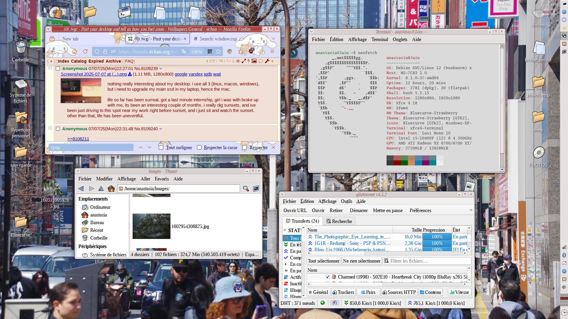
Task: Click the 4chan X gallery image icon
Action: (254, 61)
